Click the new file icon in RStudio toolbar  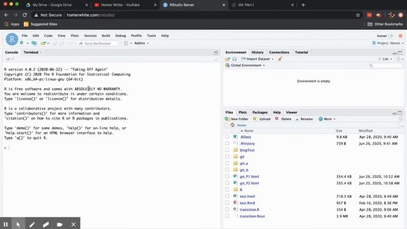click(x=22, y=43)
